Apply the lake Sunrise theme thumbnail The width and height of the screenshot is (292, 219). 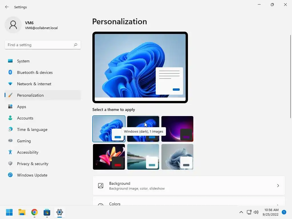click(x=143, y=157)
